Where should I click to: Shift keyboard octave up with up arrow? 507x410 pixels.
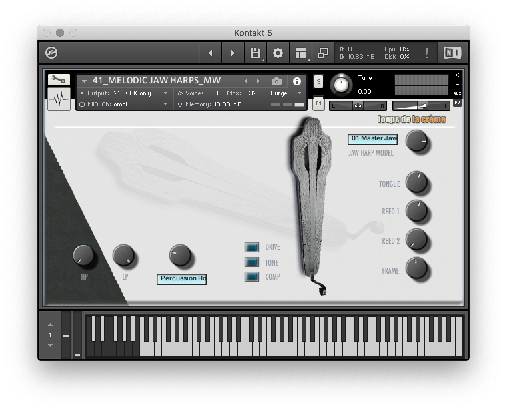(50, 325)
